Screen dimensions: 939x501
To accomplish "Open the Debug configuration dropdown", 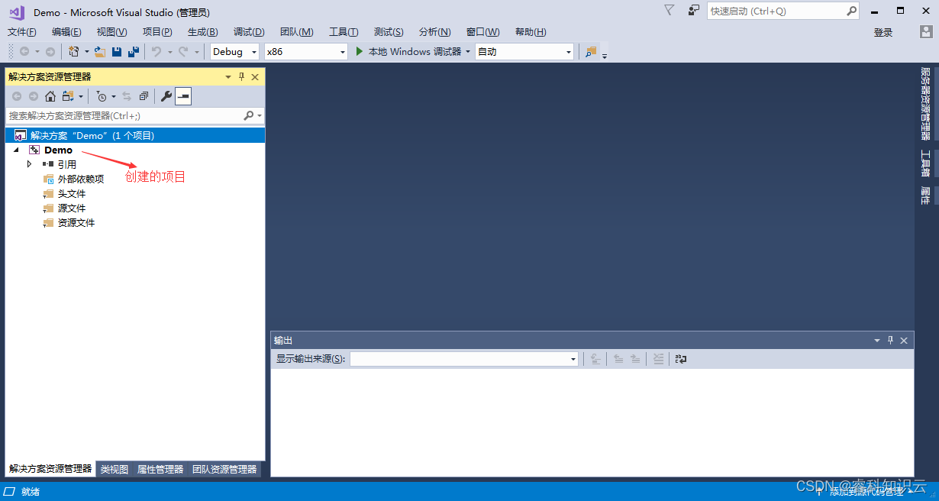I will (236, 51).
